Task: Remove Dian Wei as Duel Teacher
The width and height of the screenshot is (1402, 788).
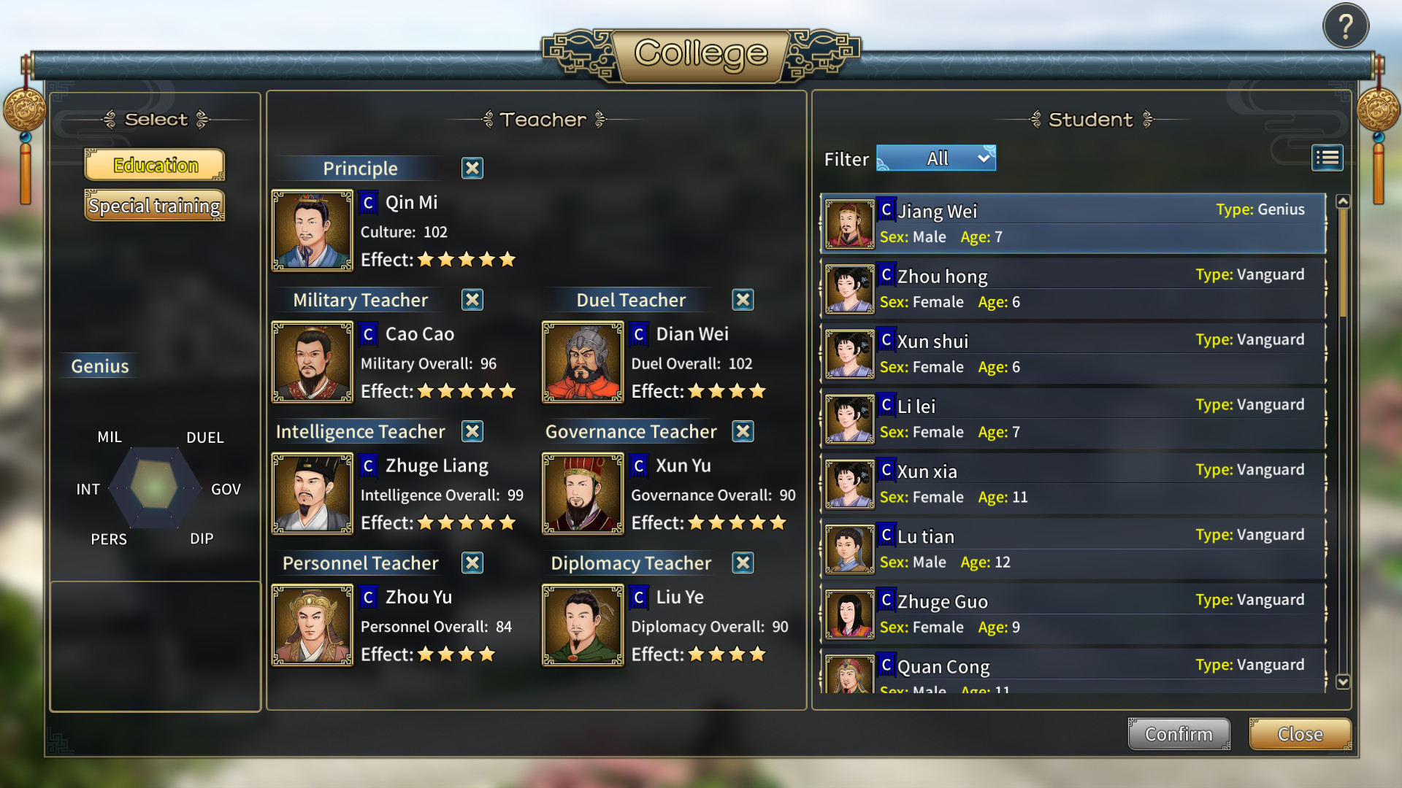Action: point(743,300)
